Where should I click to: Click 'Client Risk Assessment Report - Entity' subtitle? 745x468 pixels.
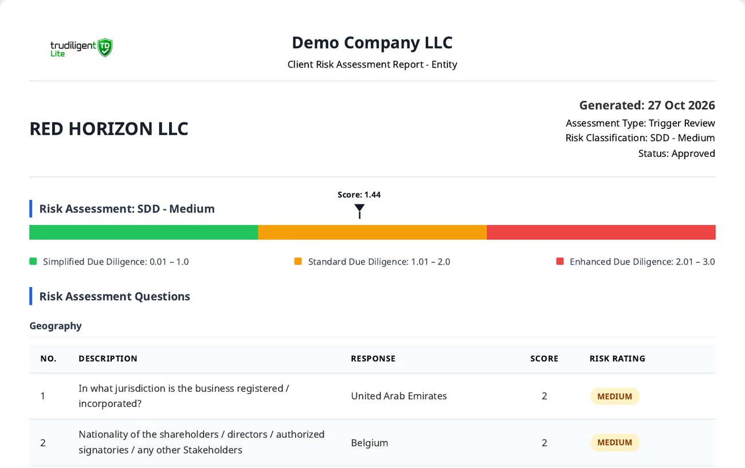pos(372,64)
